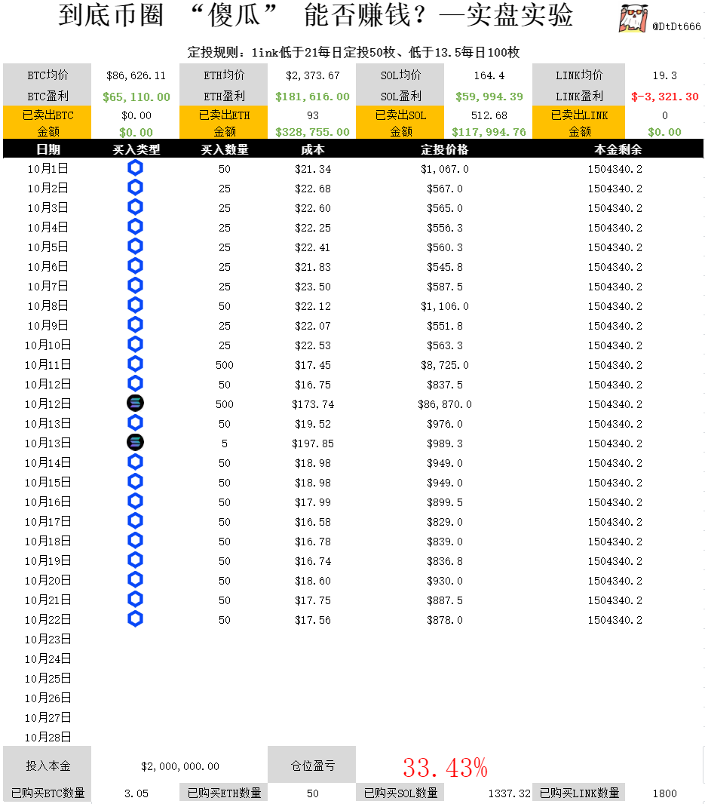This screenshot has height=804, width=705.
Task: Select the $2,000,000.00 invested principal cell
Action: click(x=180, y=766)
